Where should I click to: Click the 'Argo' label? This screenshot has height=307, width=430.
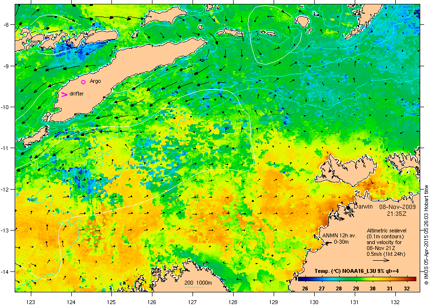pos(95,81)
